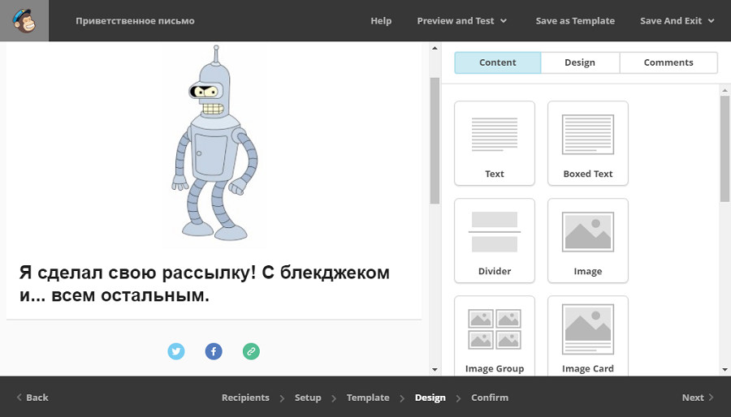This screenshot has height=417, width=731.
Task: Click Save as Template
Action: pos(575,21)
